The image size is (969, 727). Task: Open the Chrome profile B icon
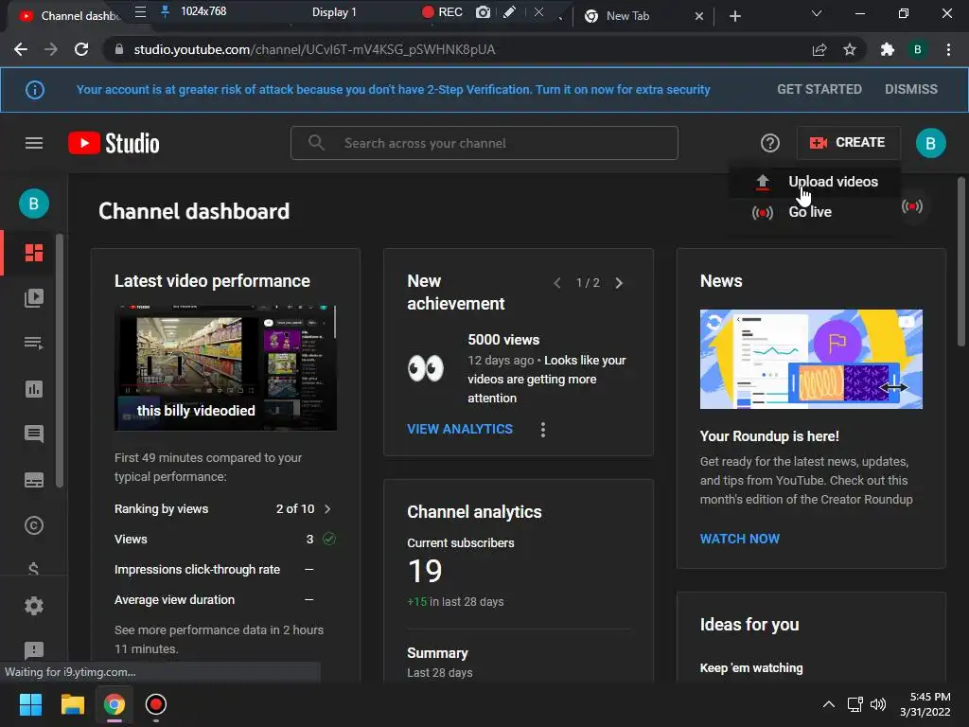pyautogui.click(x=918, y=49)
